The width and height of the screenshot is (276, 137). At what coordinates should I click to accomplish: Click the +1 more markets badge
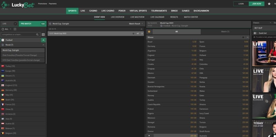[x=137, y=33]
